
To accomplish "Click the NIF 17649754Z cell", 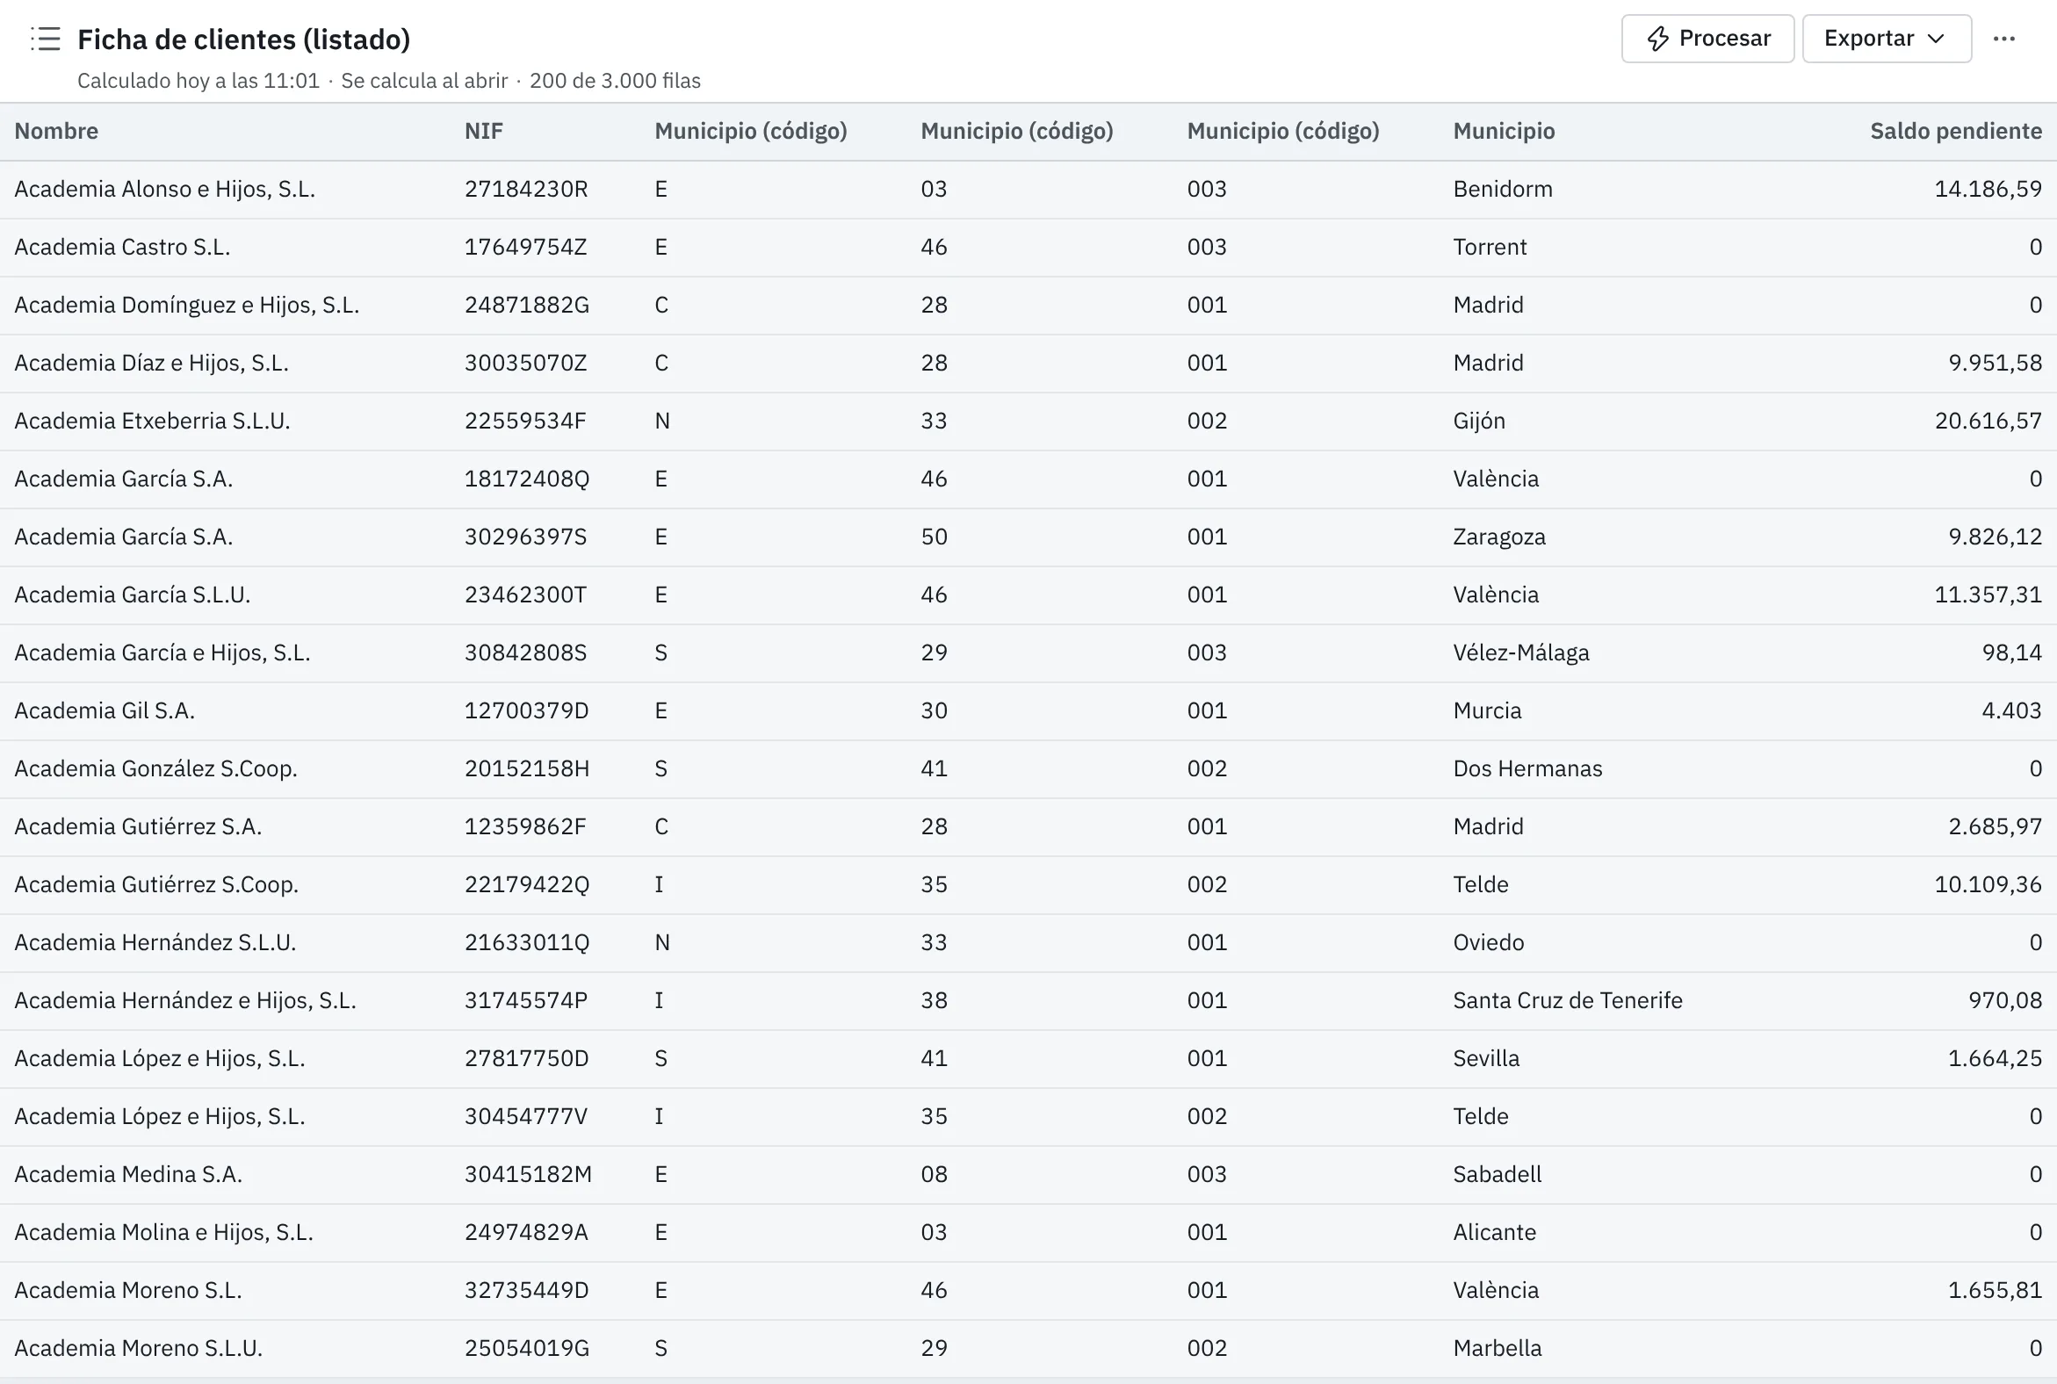I will pos(526,247).
